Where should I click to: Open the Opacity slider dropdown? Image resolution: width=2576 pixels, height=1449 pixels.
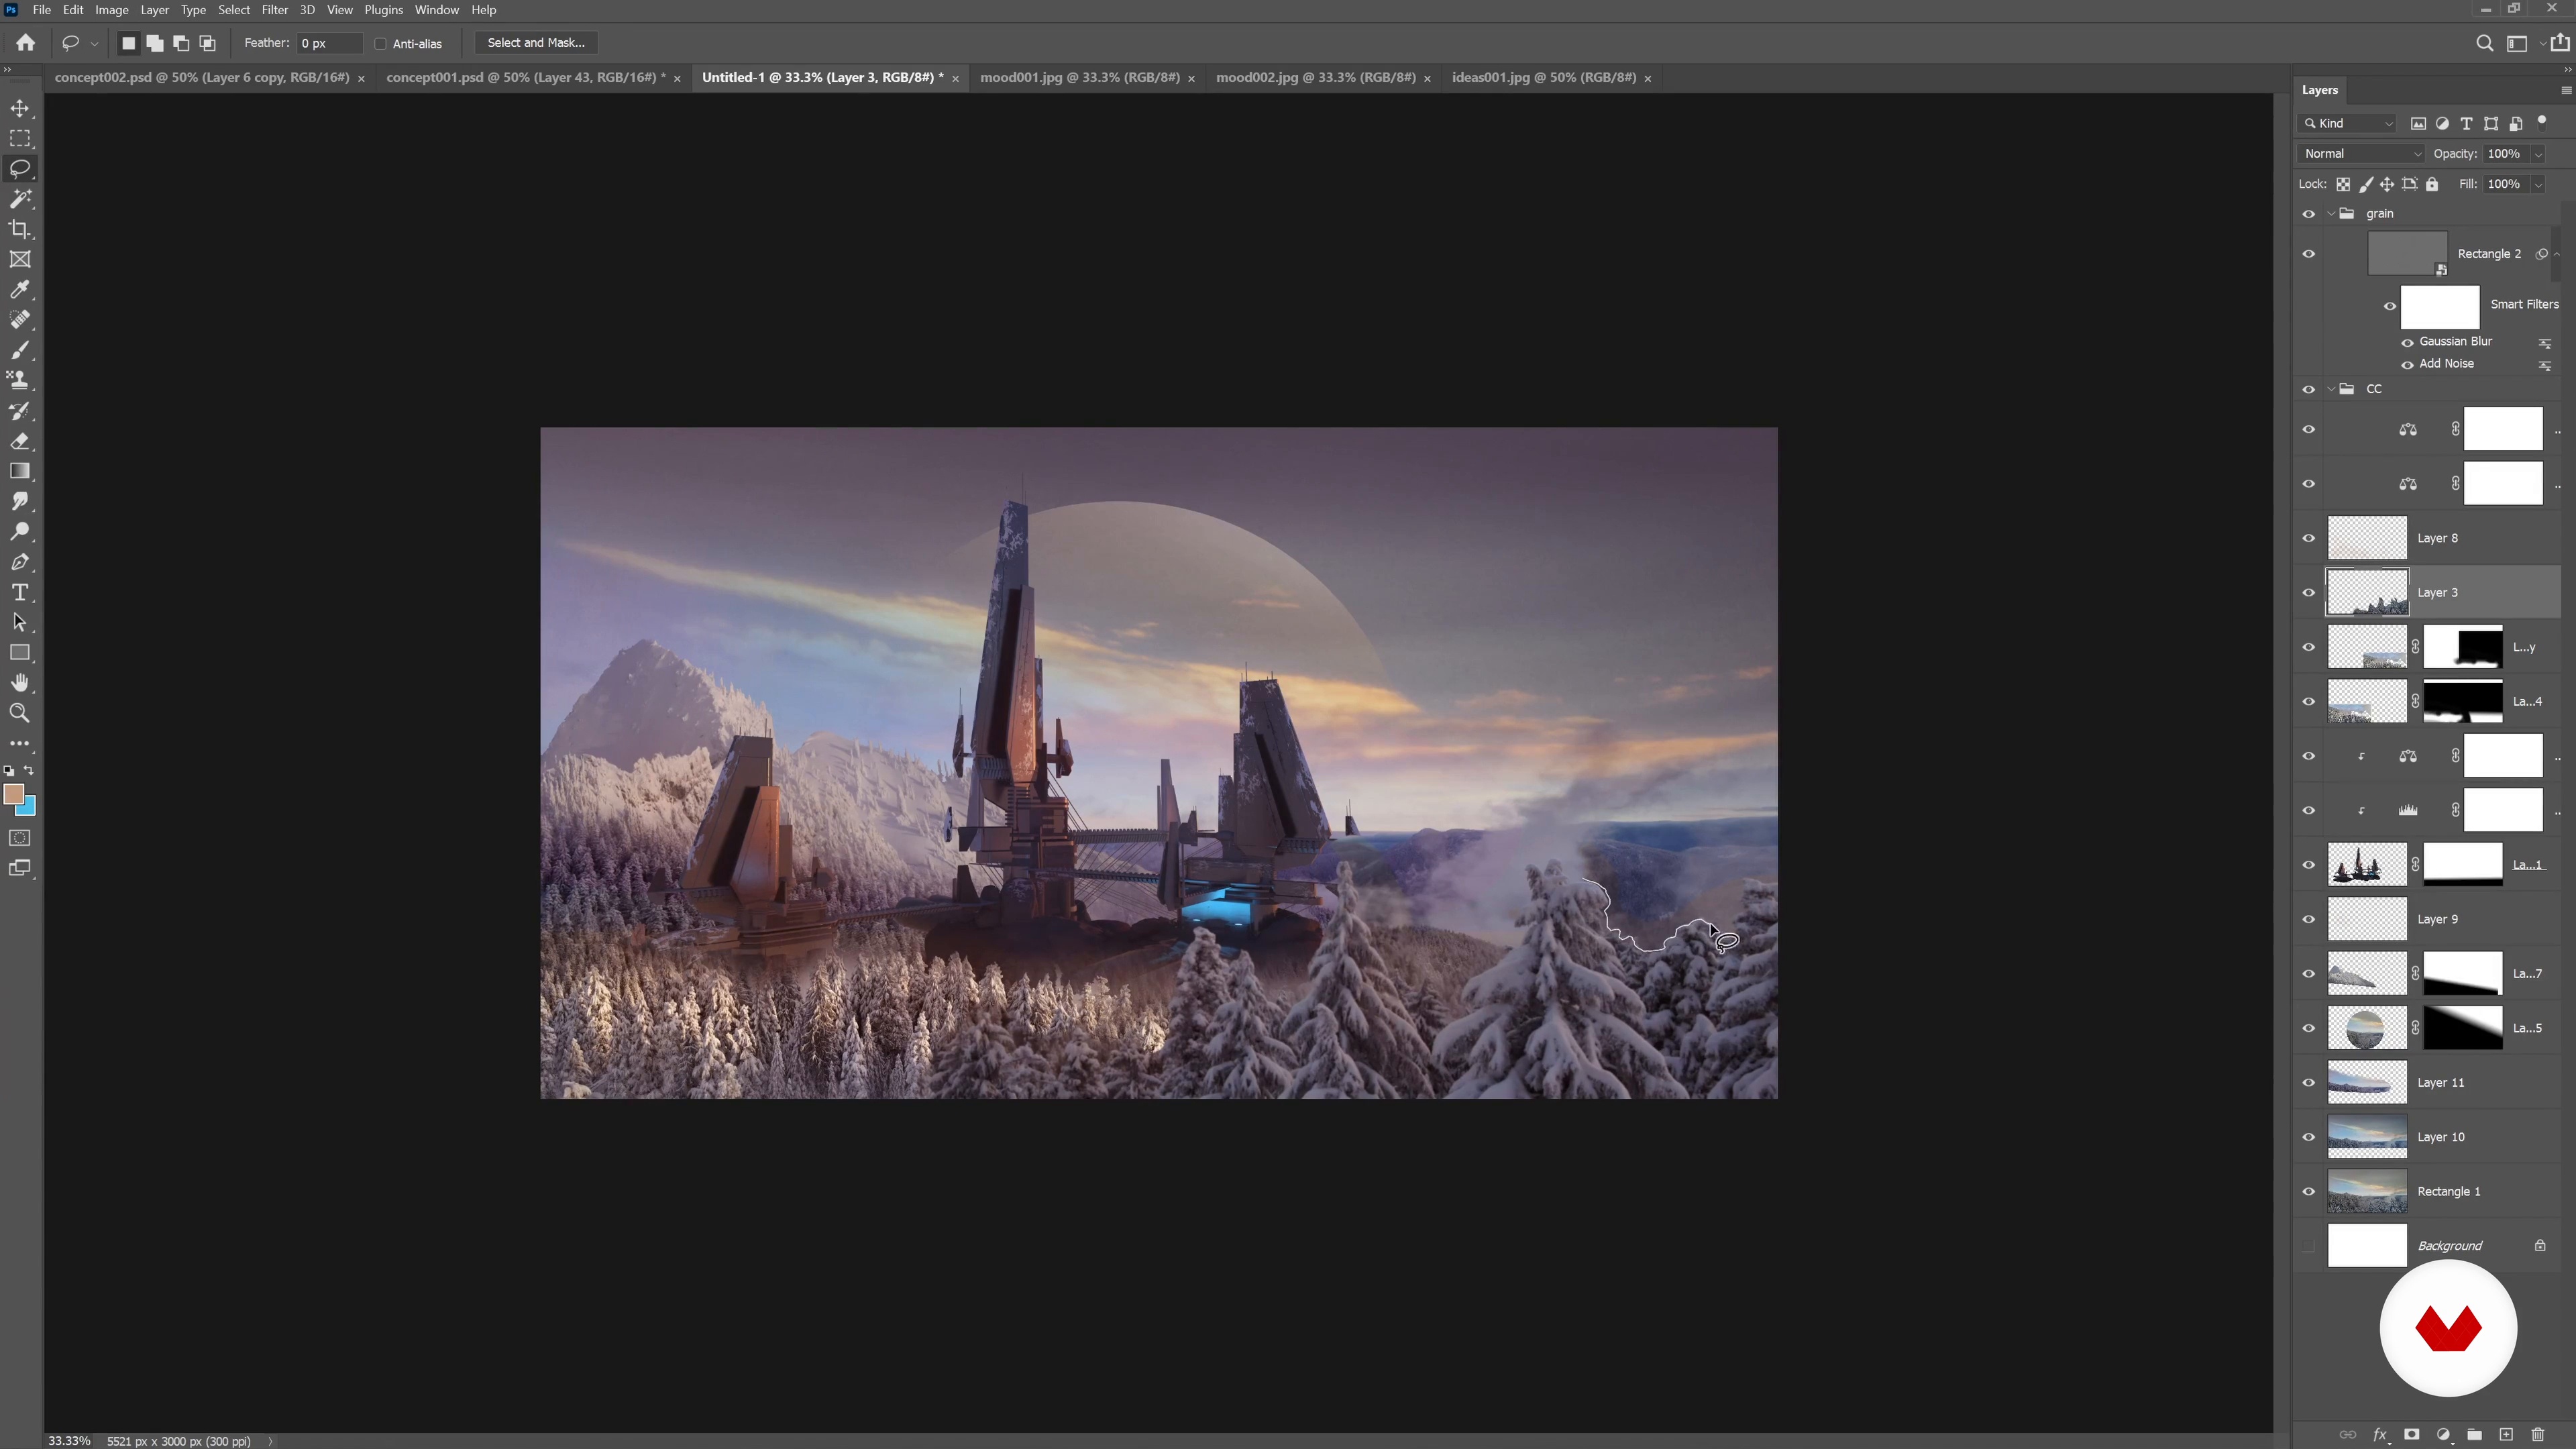click(x=2537, y=154)
